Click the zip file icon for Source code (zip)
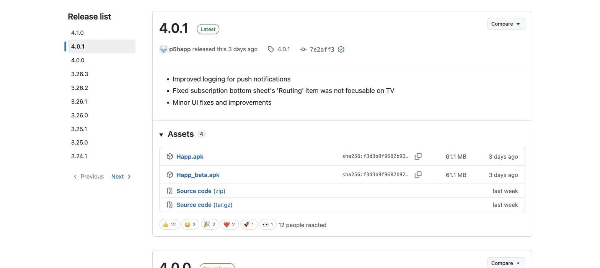 point(170,191)
